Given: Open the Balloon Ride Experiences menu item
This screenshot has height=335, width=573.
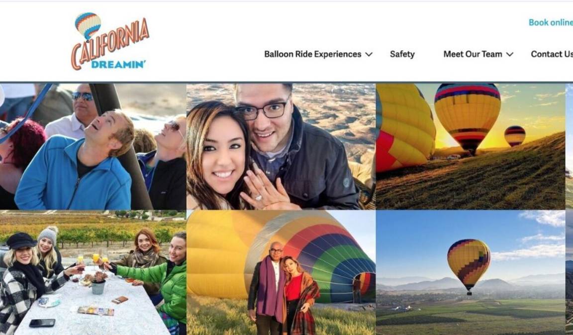Looking at the screenshot, I should (313, 54).
